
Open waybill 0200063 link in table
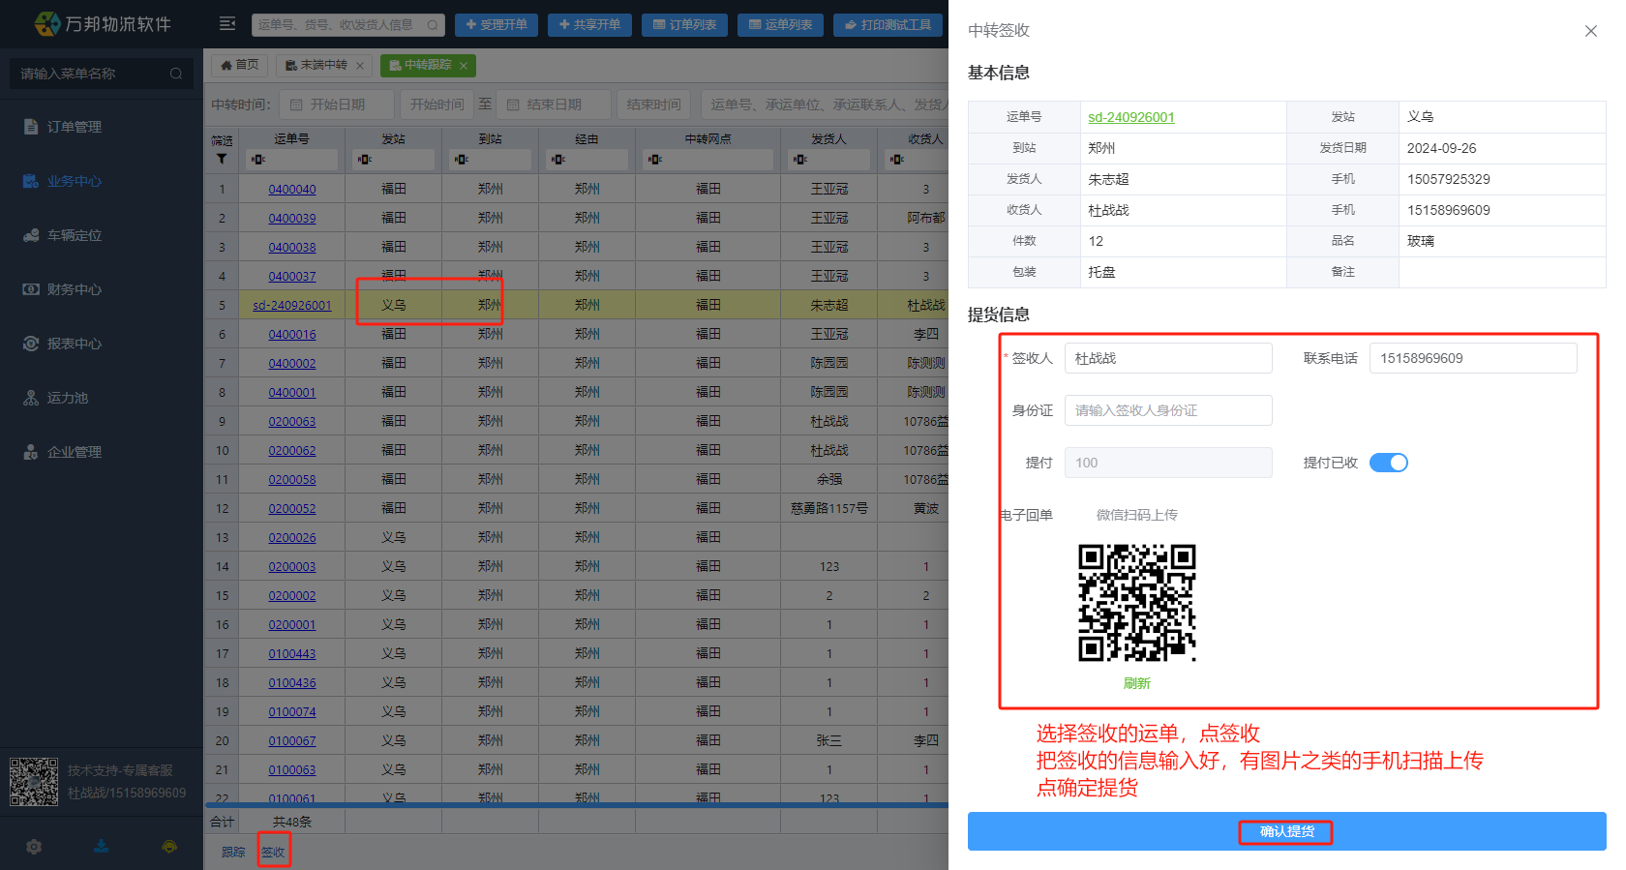(291, 421)
